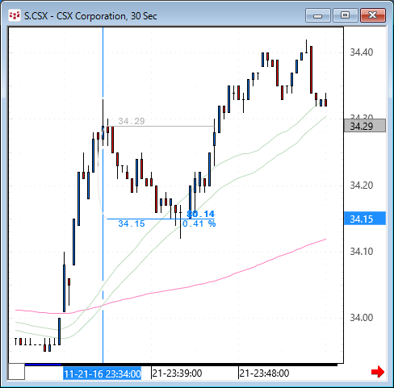The width and height of the screenshot is (394, 388).
Task: Click the red arrow at bottom right
Action: [x=378, y=372]
